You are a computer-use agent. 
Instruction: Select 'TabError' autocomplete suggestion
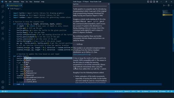tap(48, 71)
